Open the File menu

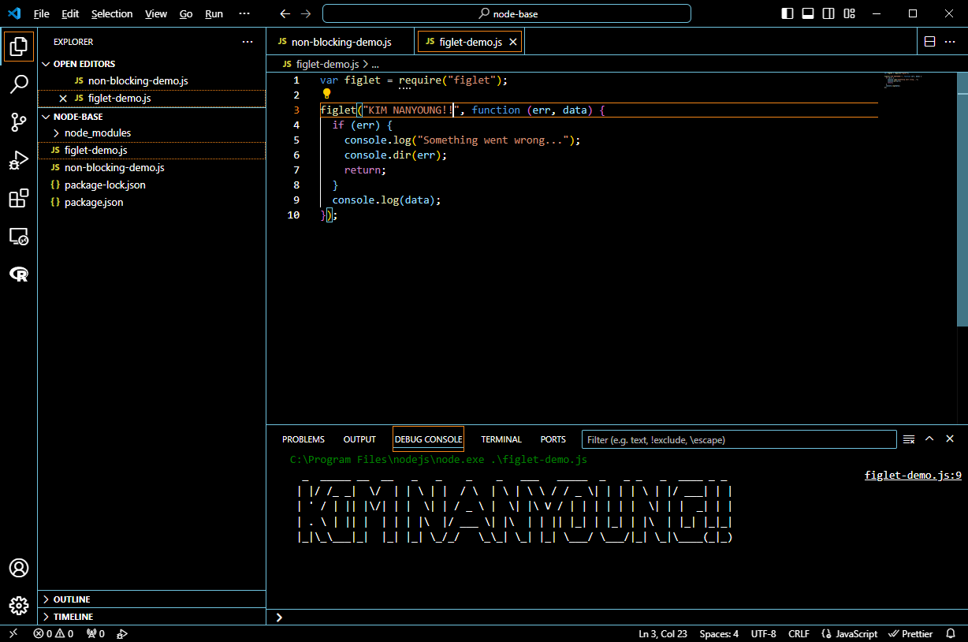pyautogui.click(x=42, y=13)
